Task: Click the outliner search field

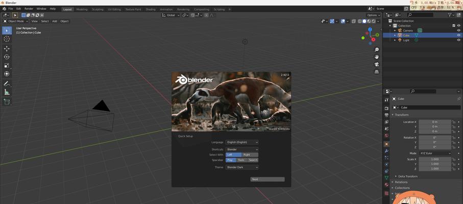Action: point(420,15)
